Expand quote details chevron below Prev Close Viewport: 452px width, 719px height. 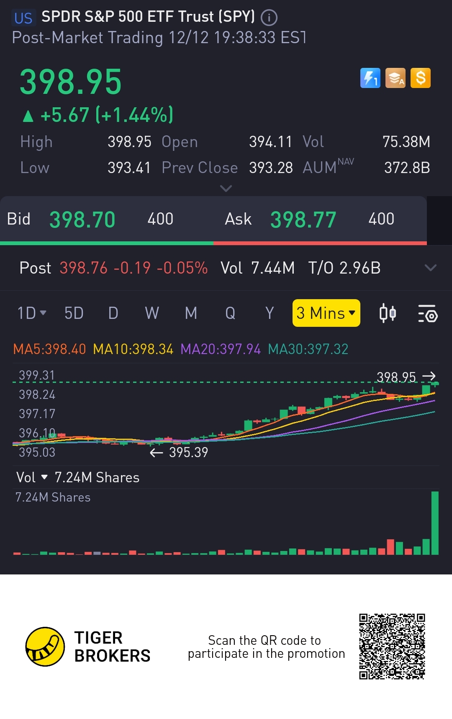226,189
